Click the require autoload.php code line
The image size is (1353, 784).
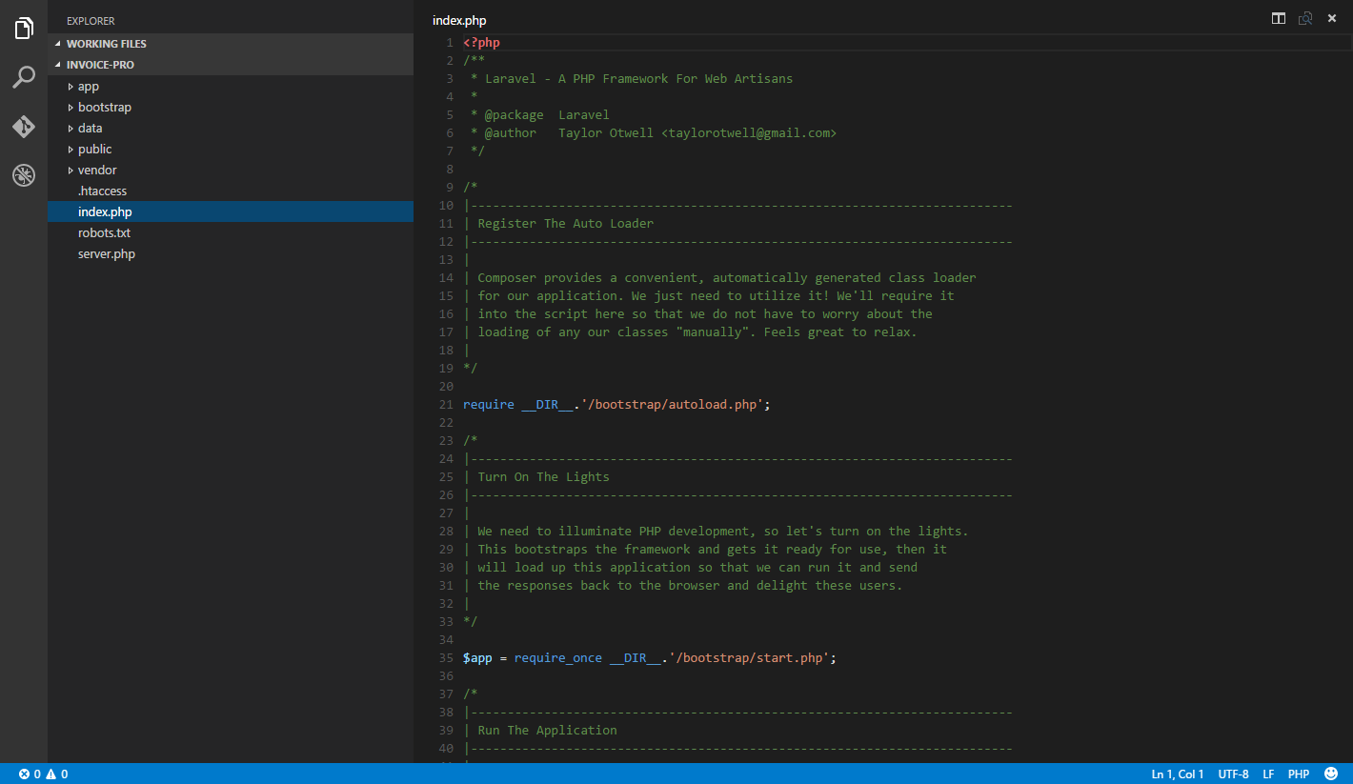click(616, 405)
